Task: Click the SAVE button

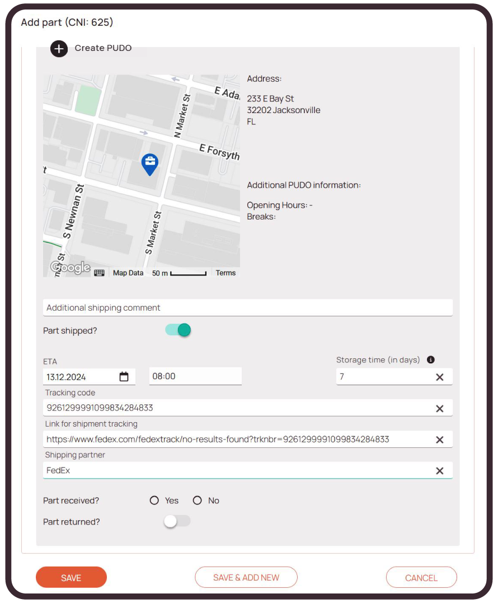Action: click(71, 578)
